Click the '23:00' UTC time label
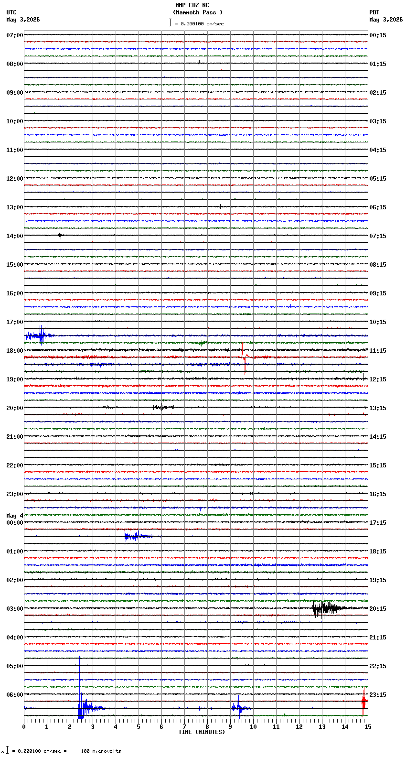406x757 pixels. tap(15, 494)
